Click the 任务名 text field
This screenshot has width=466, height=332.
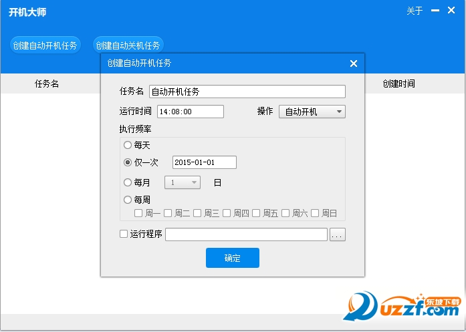(247, 92)
